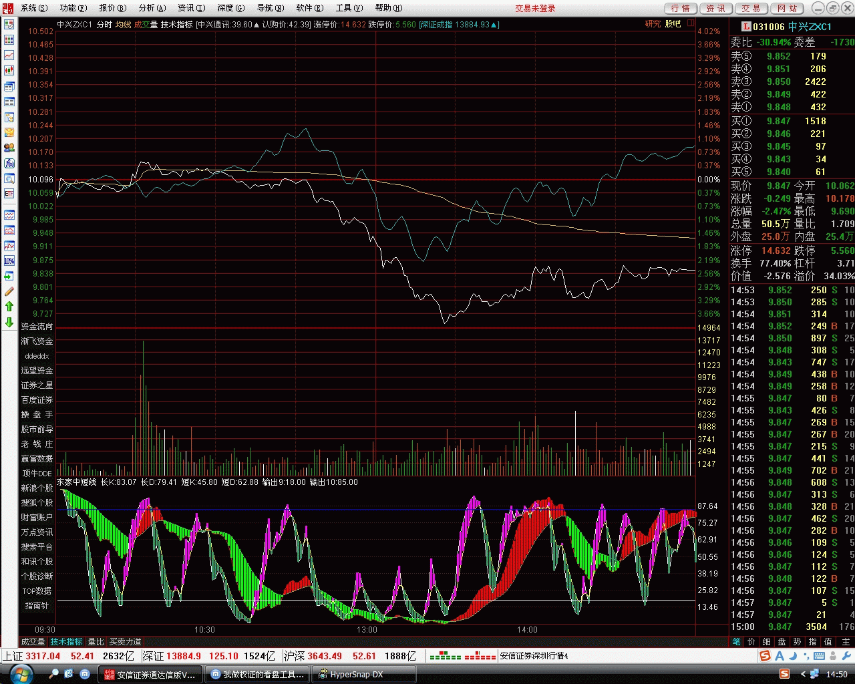Open the Windows Start button
Screen dimensions: 855x684
20,673
